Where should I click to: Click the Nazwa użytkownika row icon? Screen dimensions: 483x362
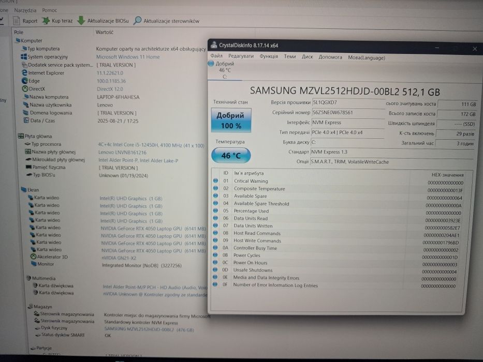click(x=26, y=104)
